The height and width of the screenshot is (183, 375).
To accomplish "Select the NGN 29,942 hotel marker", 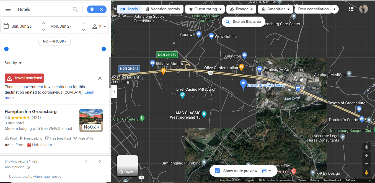I will (129, 69).
